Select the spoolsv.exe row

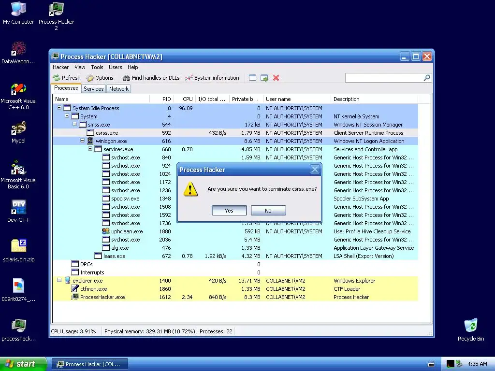(235, 199)
